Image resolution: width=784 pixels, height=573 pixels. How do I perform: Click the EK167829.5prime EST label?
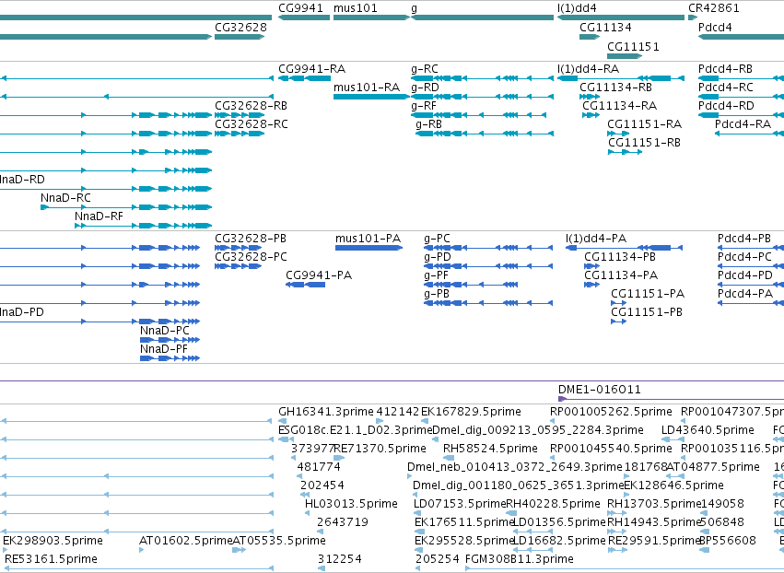[x=471, y=412]
